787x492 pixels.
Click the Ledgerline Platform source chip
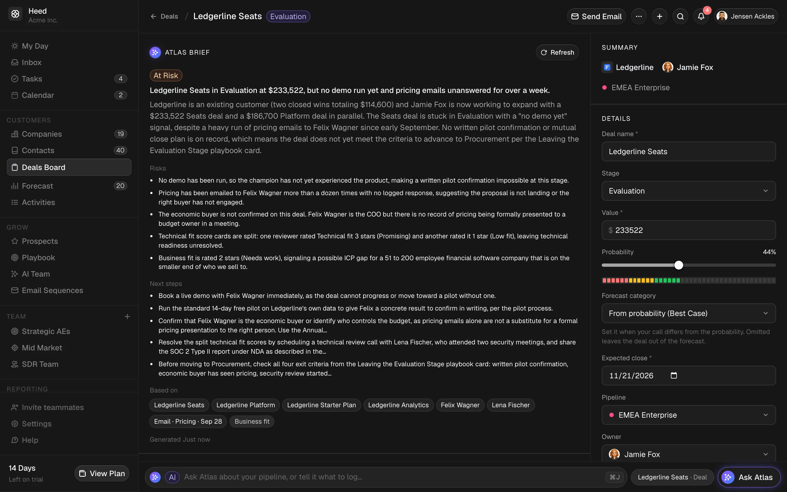[x=246, y=405]
